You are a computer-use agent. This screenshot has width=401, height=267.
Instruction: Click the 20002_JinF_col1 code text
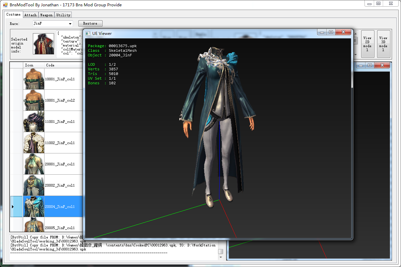[x=60, y=186]
